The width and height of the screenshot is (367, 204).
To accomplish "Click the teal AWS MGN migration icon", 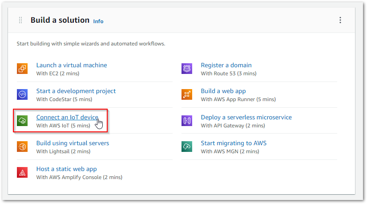I will [x=187, y=147].
